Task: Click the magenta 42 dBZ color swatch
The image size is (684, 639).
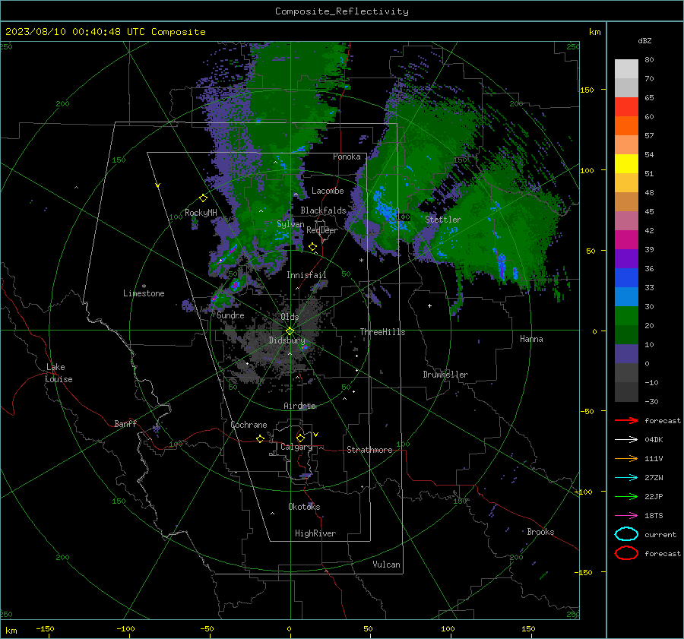Action: point(626,239)
